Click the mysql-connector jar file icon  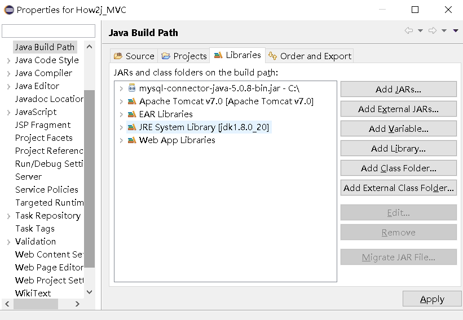pos(132,88)
